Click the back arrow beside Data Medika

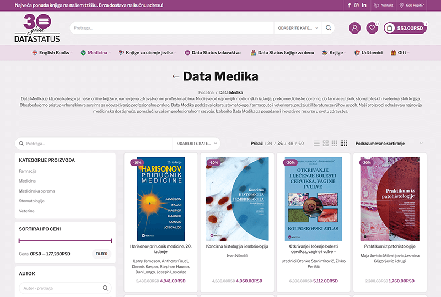(x=176, y=76)
